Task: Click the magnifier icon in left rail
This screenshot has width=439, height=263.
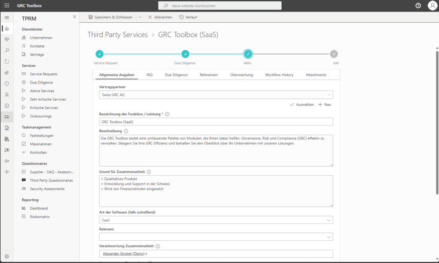Action: pyautogui.click(x=7, y=51)
